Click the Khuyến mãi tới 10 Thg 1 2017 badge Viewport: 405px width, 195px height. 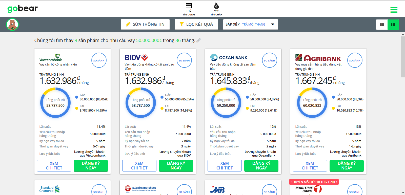pos(314,182)
